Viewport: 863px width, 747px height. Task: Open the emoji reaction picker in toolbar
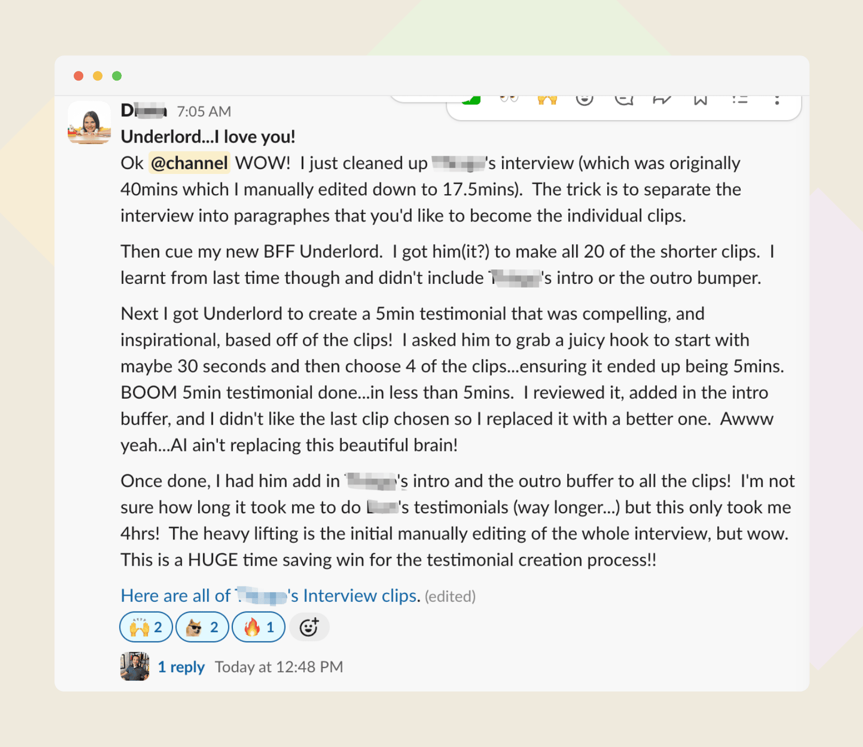[x=585, y=100]
